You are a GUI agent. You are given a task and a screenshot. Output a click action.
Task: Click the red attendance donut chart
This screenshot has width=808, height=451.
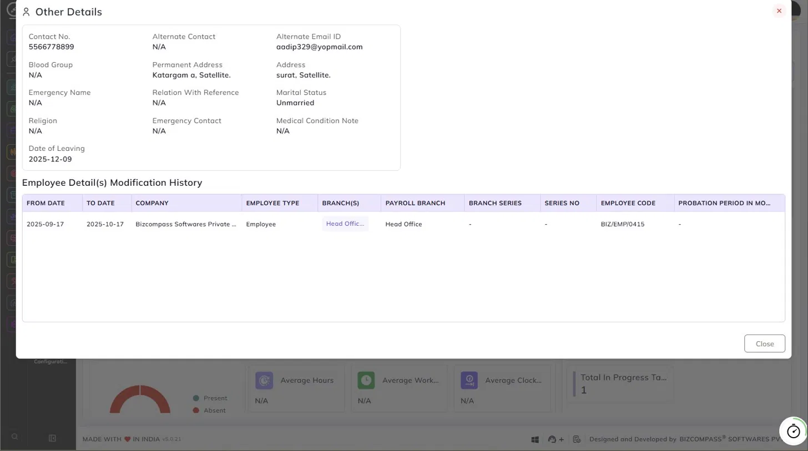coord(140,399)
